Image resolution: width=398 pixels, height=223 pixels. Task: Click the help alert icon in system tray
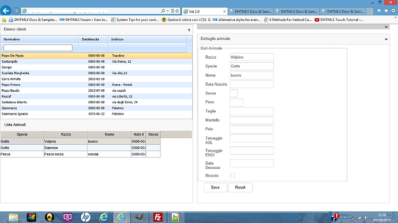[335, 217]
